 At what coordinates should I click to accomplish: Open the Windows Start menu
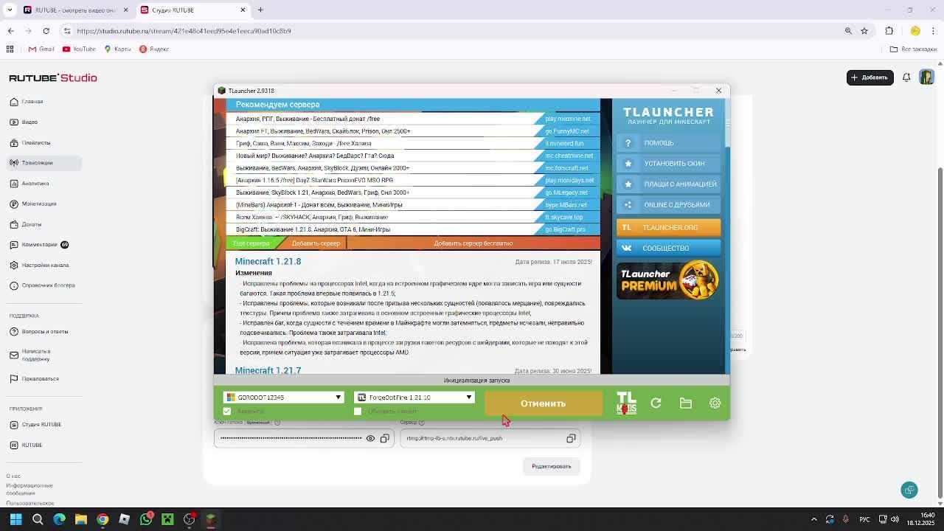[x=15, y=519]
